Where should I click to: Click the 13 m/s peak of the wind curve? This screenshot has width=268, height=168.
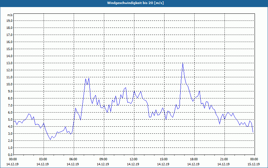pos(183,63)
